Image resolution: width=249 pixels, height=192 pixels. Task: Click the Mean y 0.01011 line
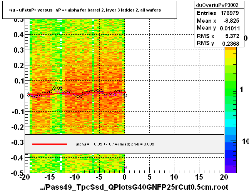point(218,28)
